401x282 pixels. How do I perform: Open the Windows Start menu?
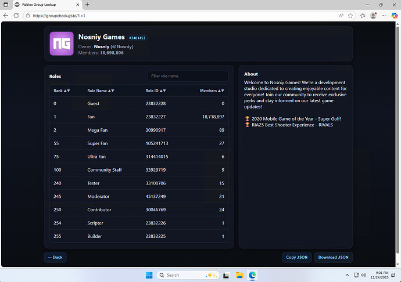149,275
